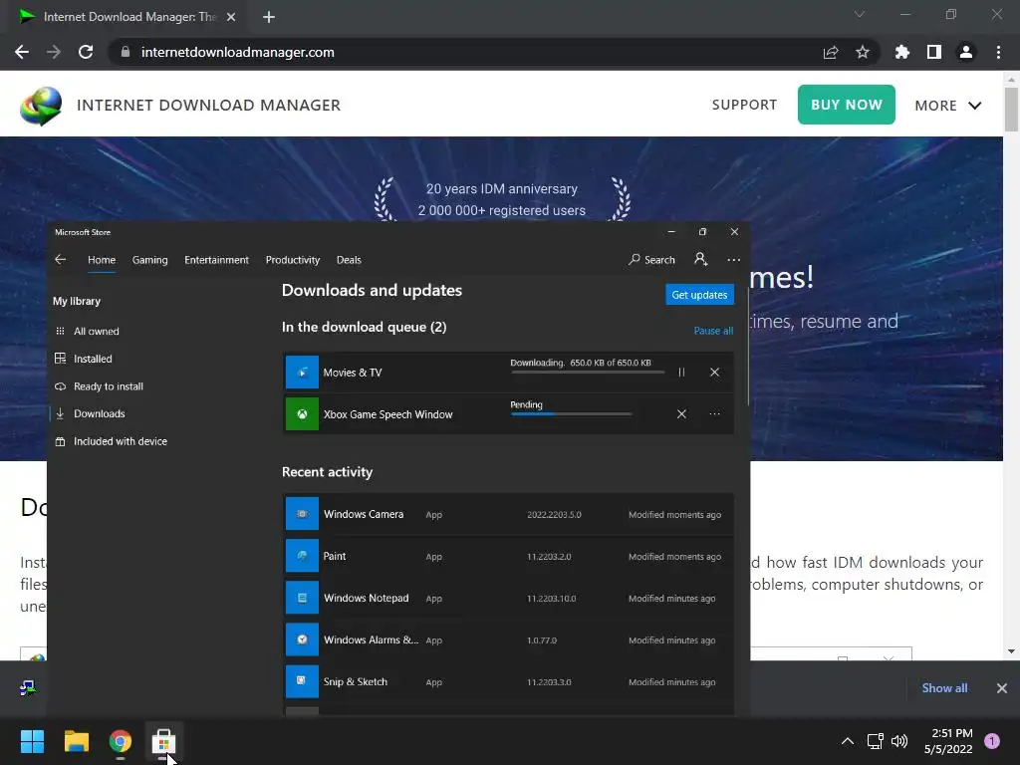
Task: Click the Snip & Sketch app icon
Action: [x=302, y=681]
